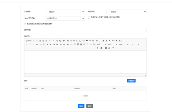The width and height of the screenshot is (172, 112).
Task: Open the type detail dropdown
Action: pos(126,12)
